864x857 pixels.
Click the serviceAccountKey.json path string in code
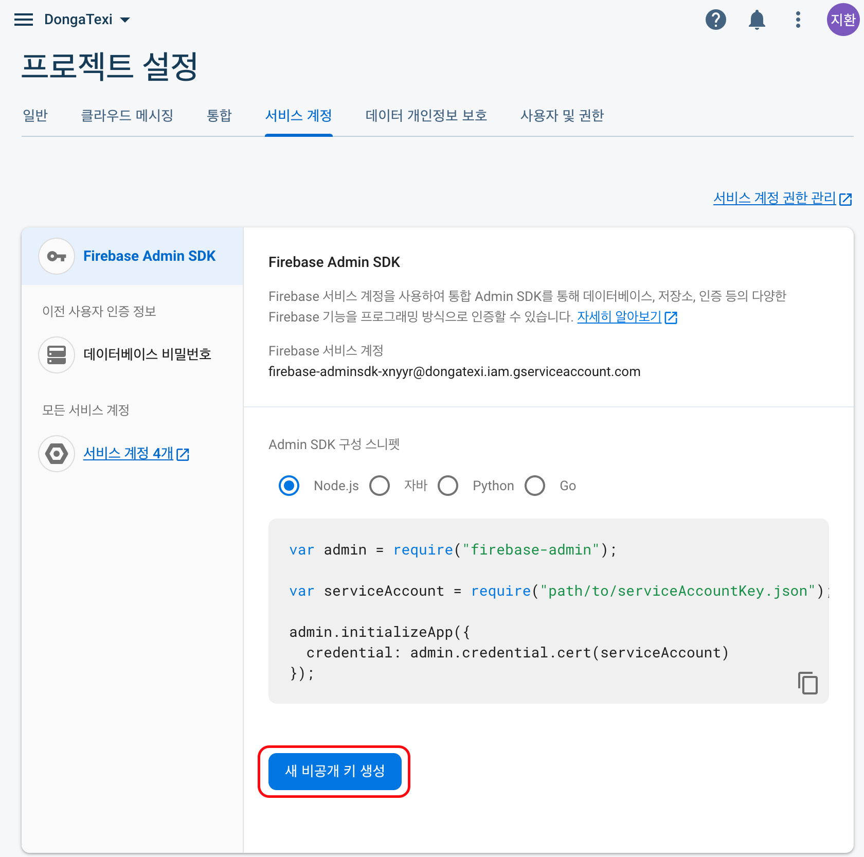pos(678,591)
